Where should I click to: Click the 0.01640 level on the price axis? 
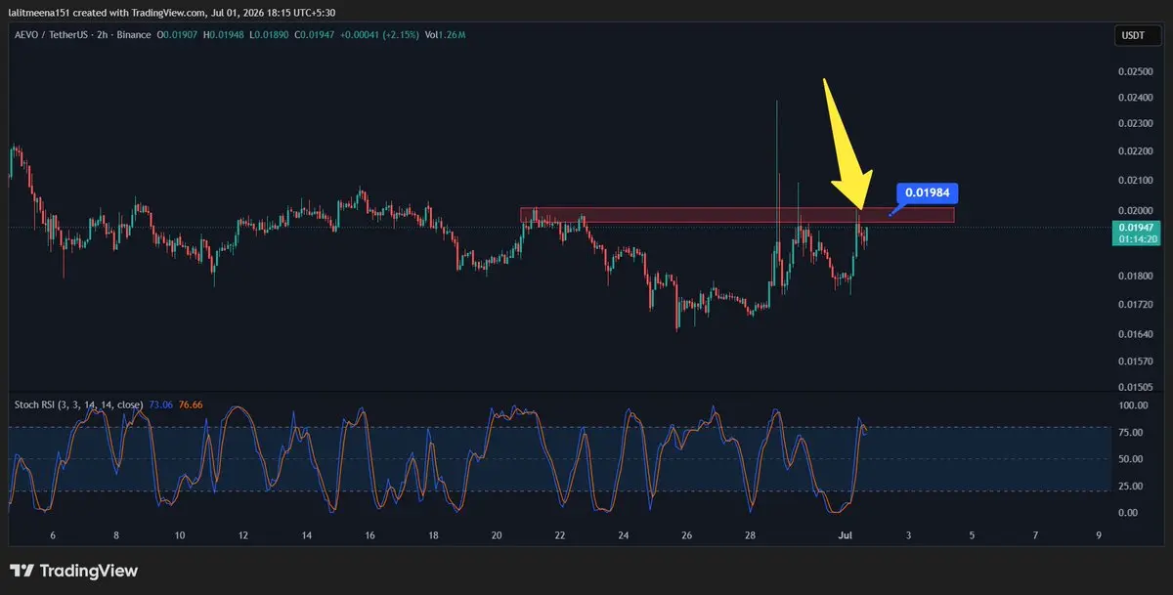[1134, 334]
